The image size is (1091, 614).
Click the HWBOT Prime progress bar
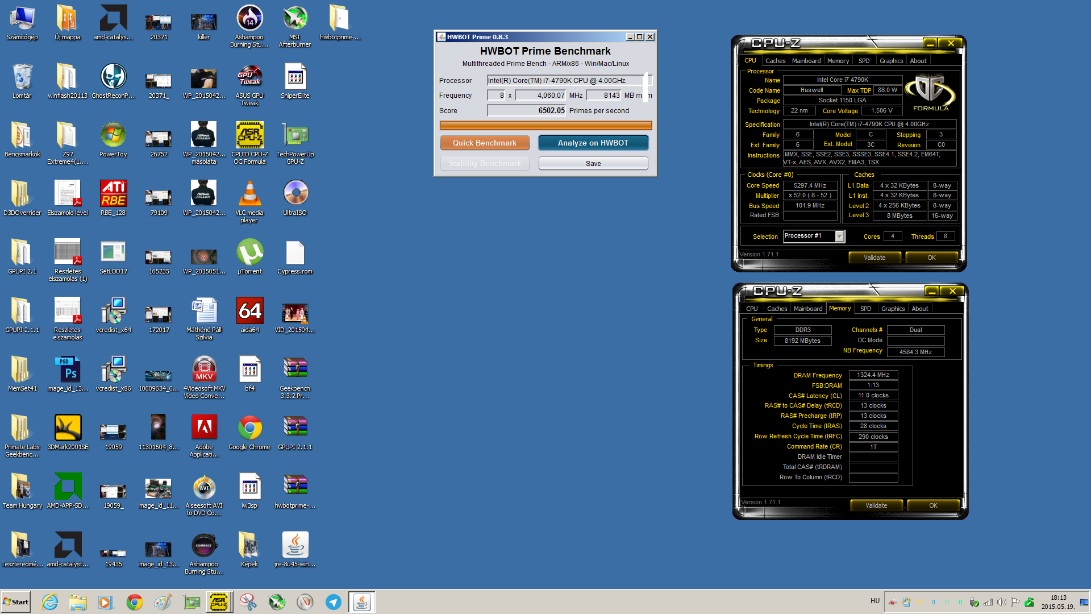pyautogui.click(x=545, y=125)
